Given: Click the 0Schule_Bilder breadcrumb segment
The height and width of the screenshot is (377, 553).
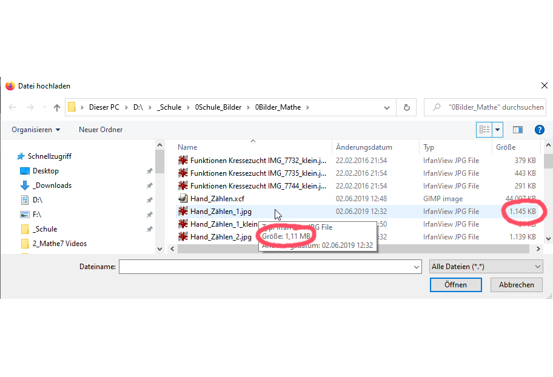Looking at the screenshot, I should pos(218,107).
